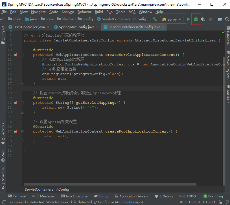
Task: Switch to the SpringMvcConfig.java tab
Action: [x=76, y=27]
